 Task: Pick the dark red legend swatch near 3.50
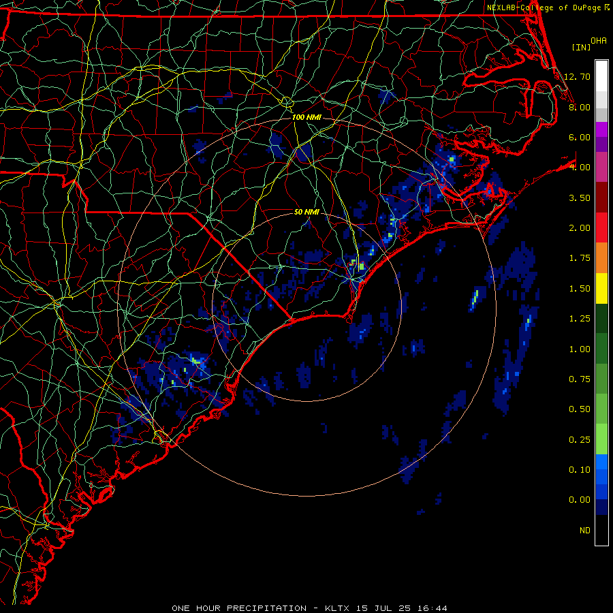(601, 198)
